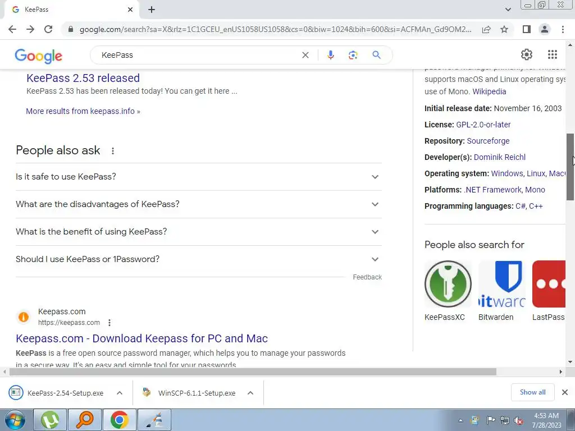Go back to the previous page
Image resolution: width=575 pixels, height=431 pixels.
tap(12, 29)
